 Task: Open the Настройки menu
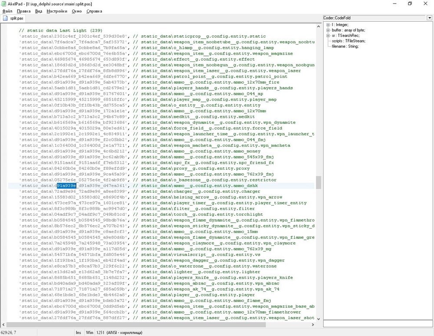click(x=57, y=11)
